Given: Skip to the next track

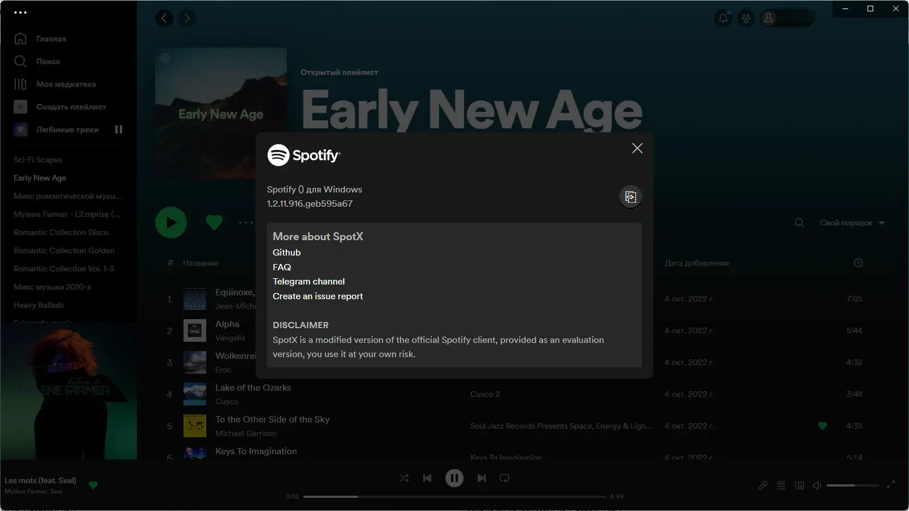Looking at the screenshot, I should coord(482,478).
